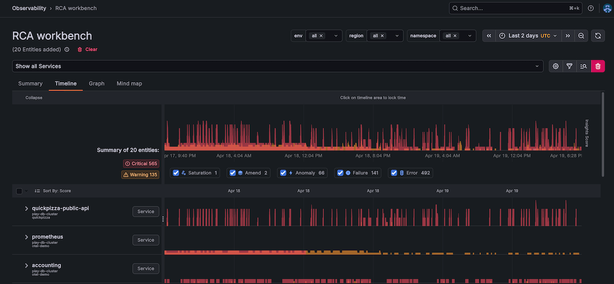
Task: Shift time range backward
Action: (489, 36)
